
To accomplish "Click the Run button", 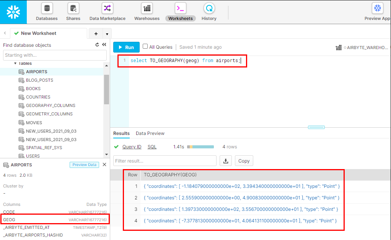I will tap(126, 47).
